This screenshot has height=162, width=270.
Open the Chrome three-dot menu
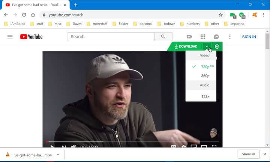264,15
